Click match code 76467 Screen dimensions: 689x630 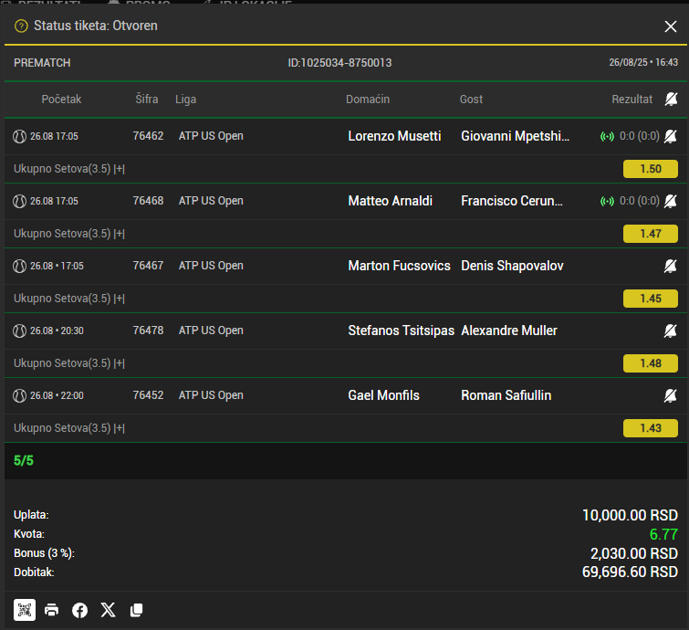(x=148, y=266)
